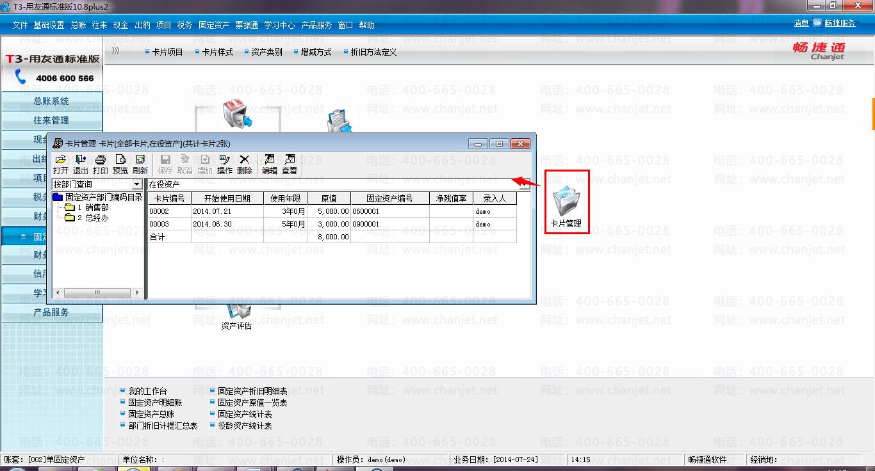Screen dimensions: 875x471
Task: Open 固定资产原值一览表 report link
Action: click(x=252, y=403)
